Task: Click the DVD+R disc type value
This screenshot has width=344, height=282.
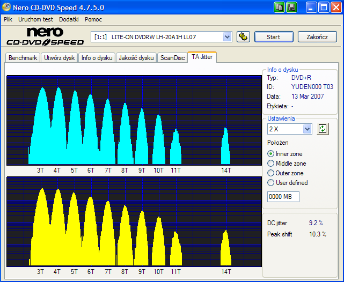Action: (x=301, y=78)
